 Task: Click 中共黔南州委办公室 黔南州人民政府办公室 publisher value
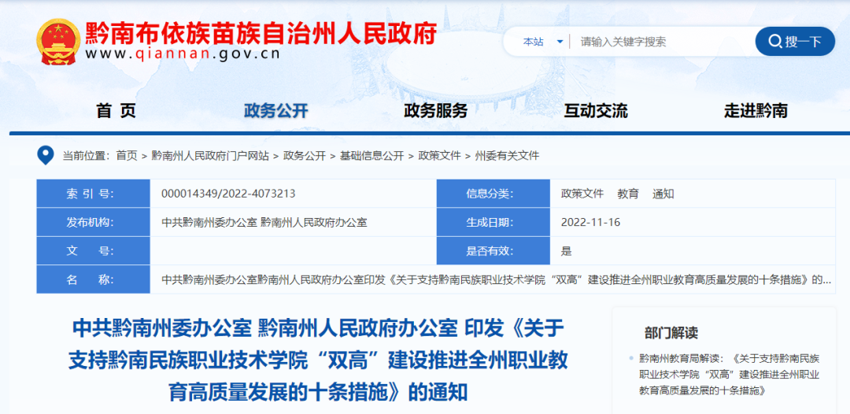264,222
